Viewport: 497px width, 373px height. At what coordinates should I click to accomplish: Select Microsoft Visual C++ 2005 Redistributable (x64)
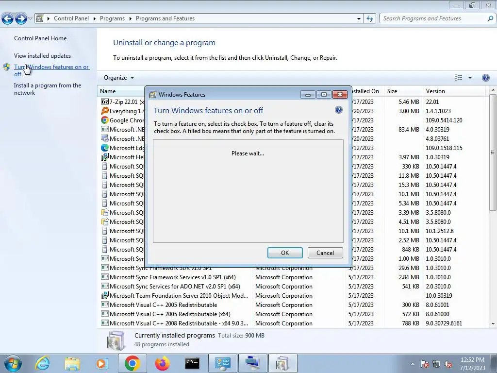170,314
